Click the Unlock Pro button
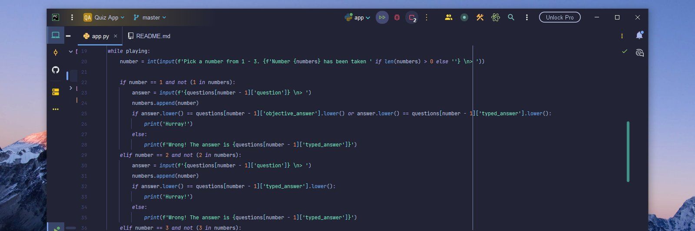The height and width of the screenshot is (231, 695). pyautogui.click(x=559, y=17)
